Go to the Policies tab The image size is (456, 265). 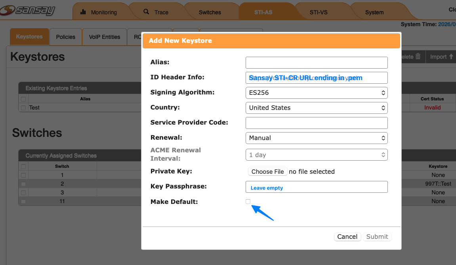pyautogui.click(x=65, y=37)
